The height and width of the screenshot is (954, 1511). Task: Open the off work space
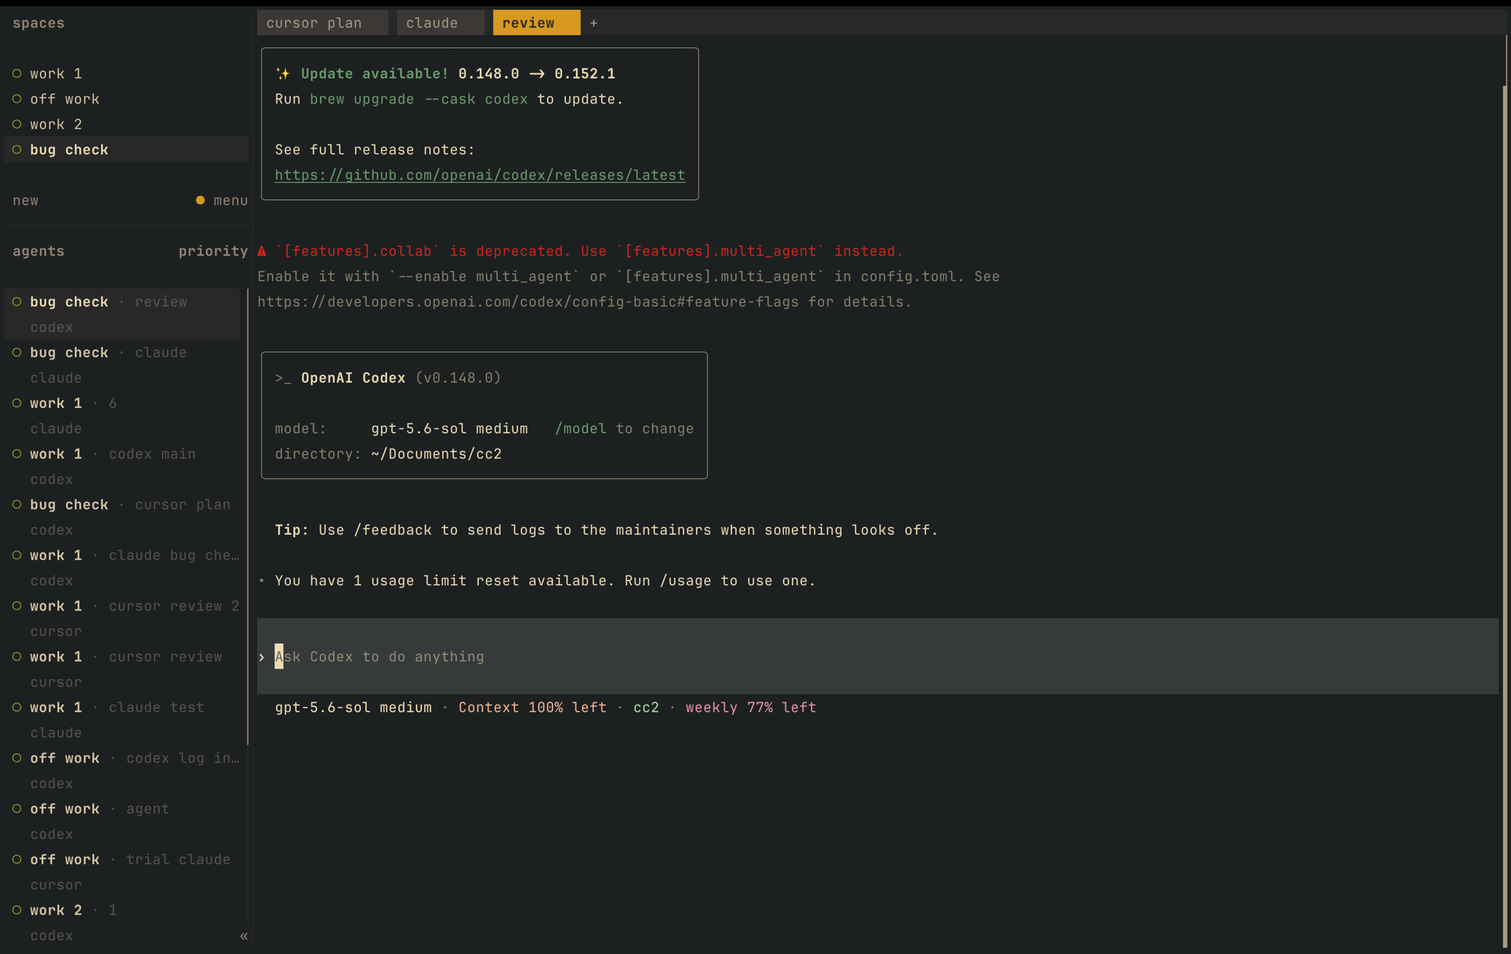click(125, 99)
